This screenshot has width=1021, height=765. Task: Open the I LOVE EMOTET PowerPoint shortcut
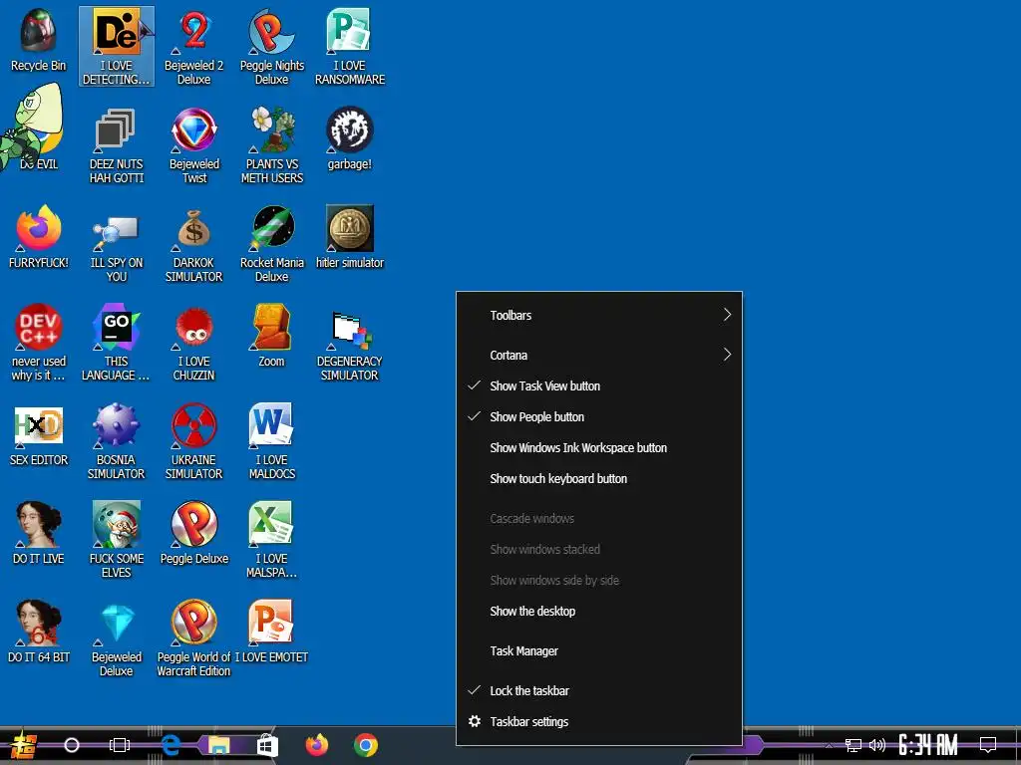(x=271, y=633)
